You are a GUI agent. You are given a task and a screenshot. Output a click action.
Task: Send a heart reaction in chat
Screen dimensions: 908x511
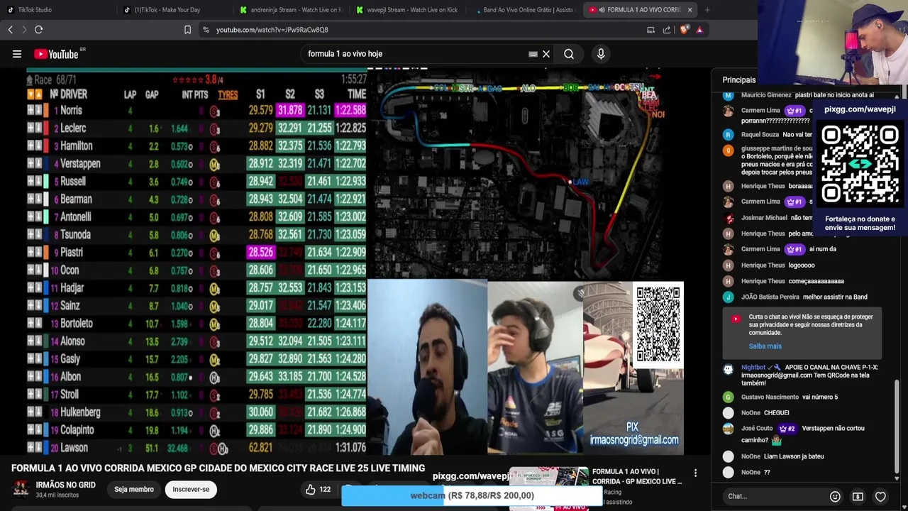pyautogui.click(x=880, y=496)
